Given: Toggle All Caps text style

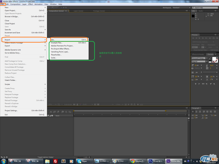Looking at the screenshot, I should (203, 84).
